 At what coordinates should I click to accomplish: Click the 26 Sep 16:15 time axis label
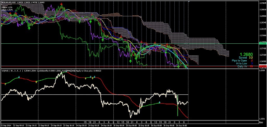point(181,125)
